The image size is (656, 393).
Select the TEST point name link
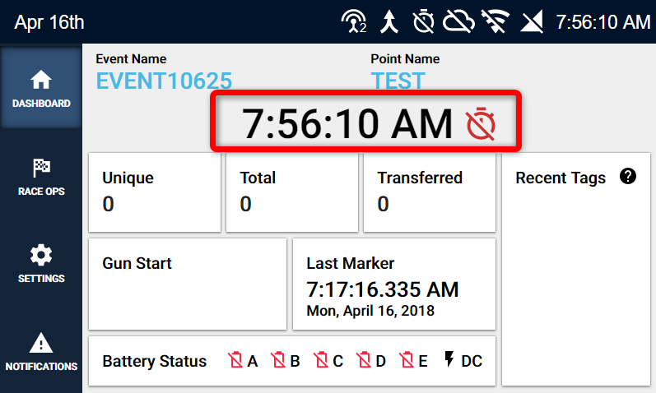398,81
